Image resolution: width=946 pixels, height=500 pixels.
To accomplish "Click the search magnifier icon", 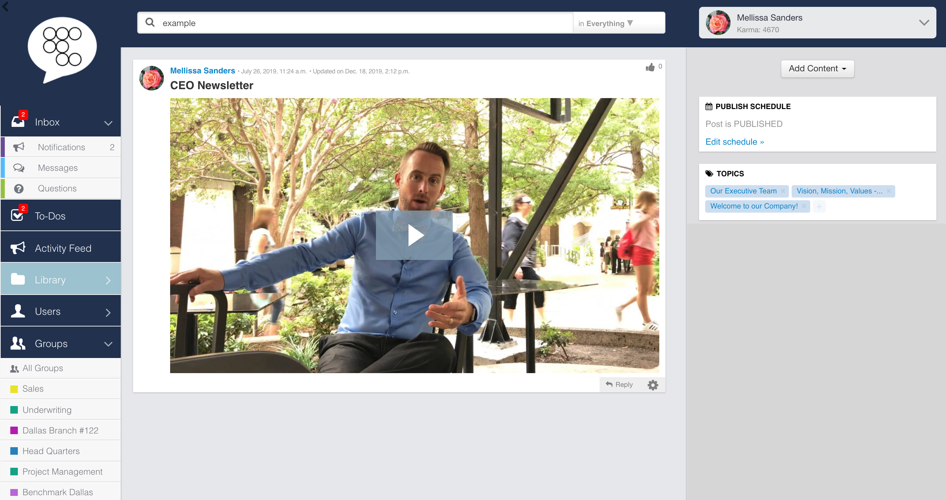I will click(x=150, y=23).
